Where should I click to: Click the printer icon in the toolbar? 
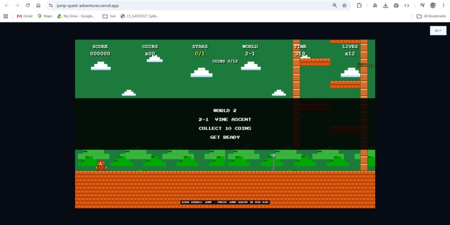396,6
